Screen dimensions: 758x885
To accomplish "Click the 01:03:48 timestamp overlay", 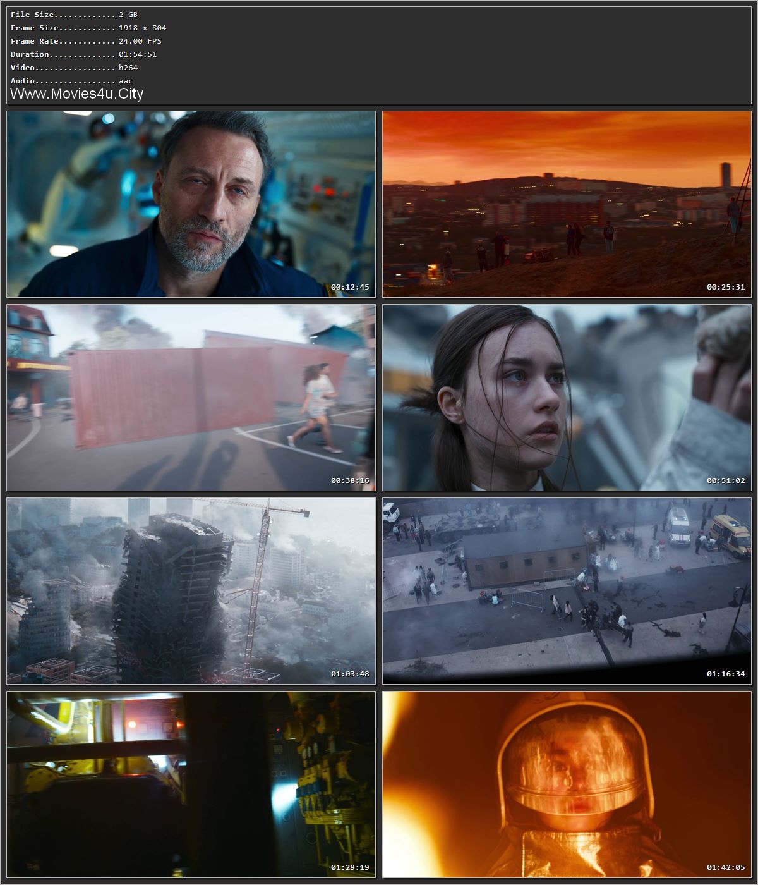I will (x=350, y=674).
